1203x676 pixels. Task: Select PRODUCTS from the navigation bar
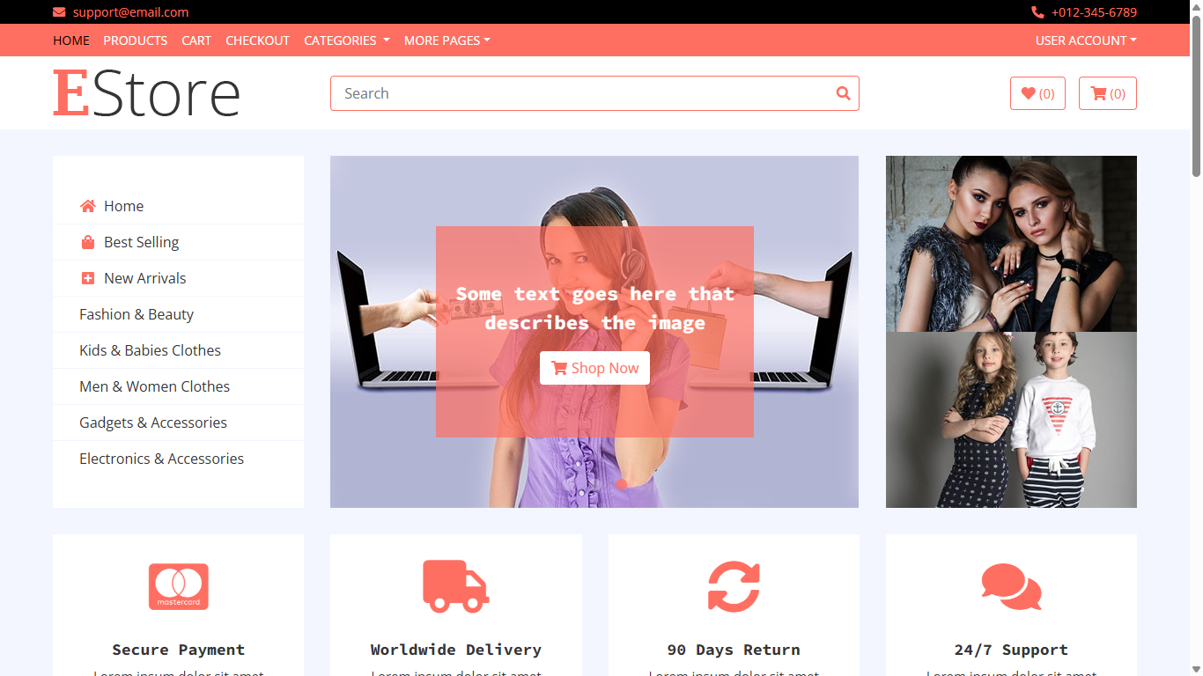coord(135,40)
